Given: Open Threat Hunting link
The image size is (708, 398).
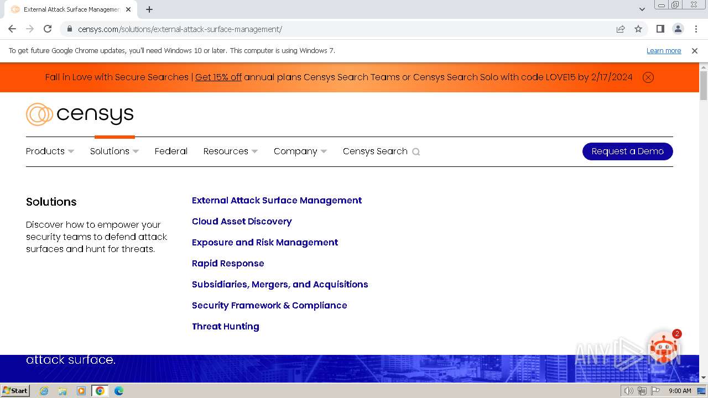Looking at the screenshot, I should [226, 326].
